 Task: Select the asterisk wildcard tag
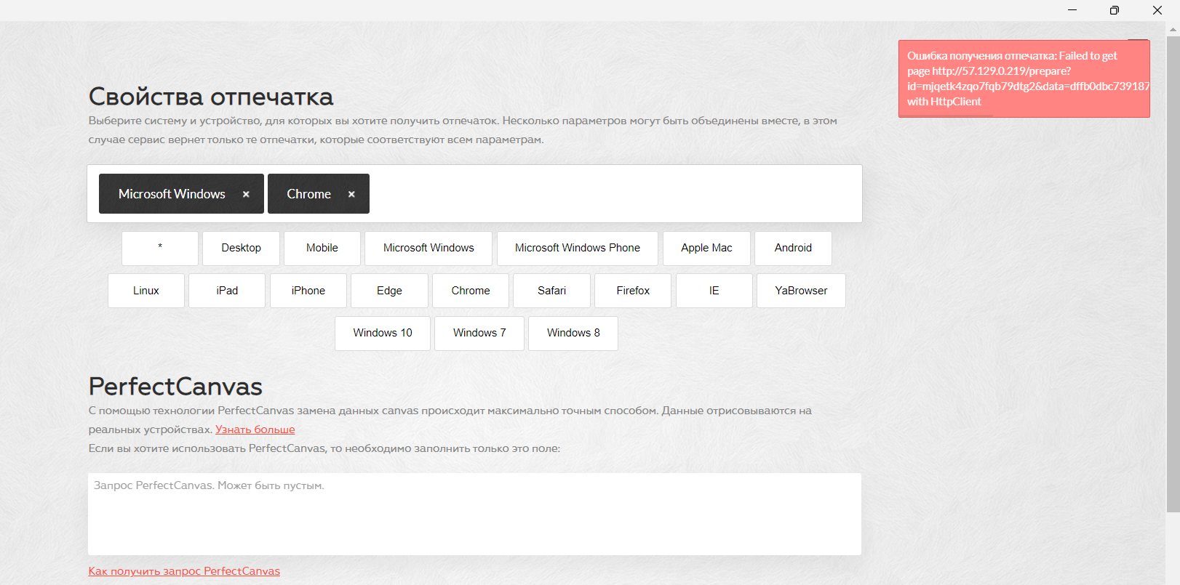(x=160, y=248)
